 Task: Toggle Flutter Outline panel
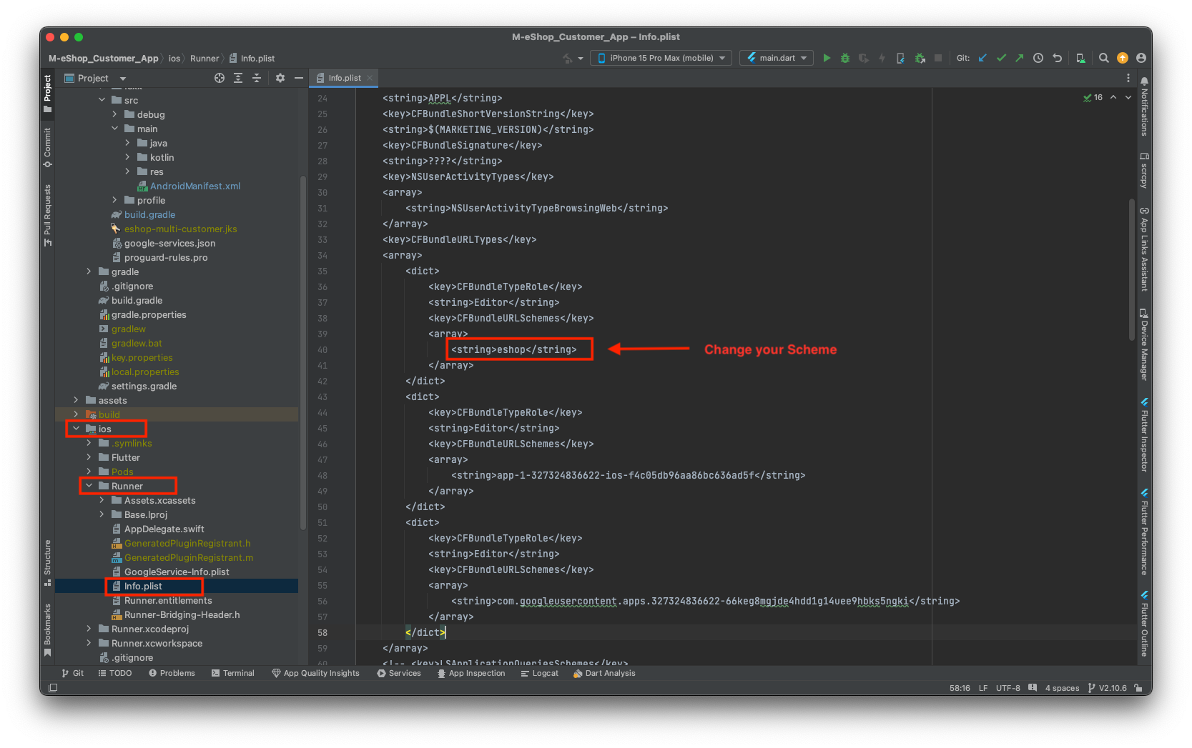1144,623
